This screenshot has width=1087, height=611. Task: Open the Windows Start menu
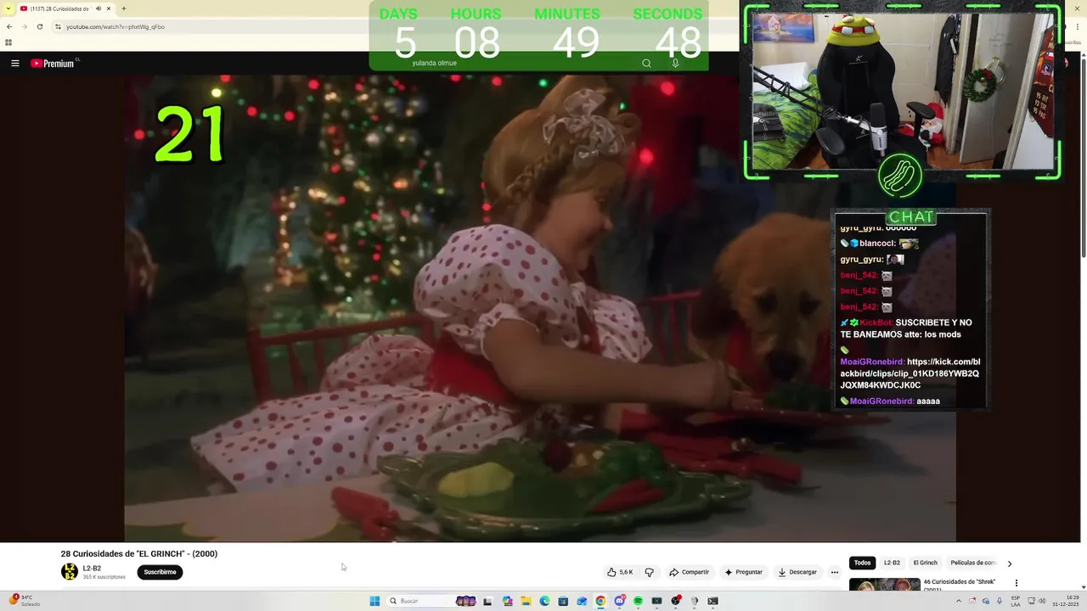pyautogui.click(x=375, y=601)
